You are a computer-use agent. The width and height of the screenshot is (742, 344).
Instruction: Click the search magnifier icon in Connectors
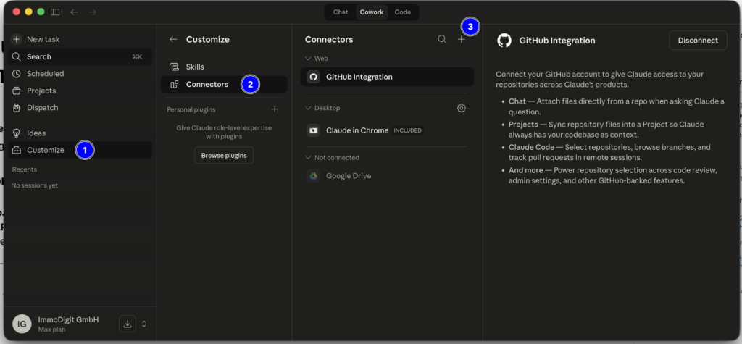pyautogui.click(x=442, y=39)
